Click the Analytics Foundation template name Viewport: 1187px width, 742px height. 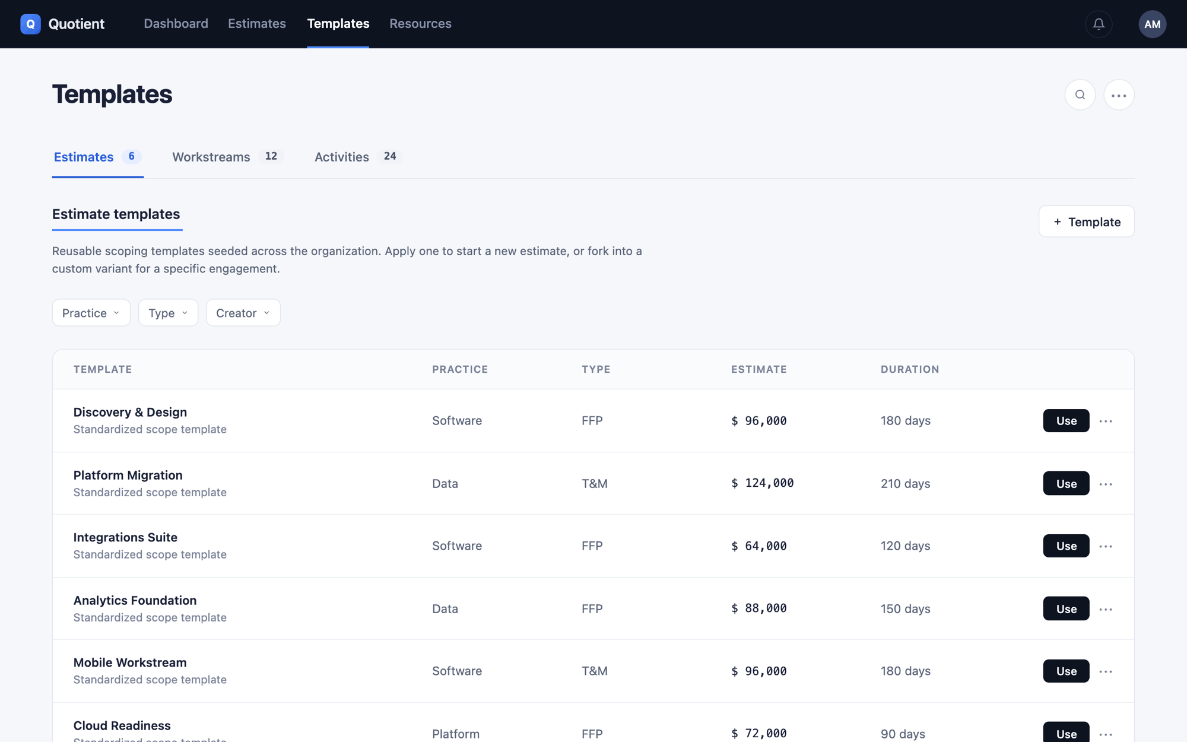click(135, 600)
